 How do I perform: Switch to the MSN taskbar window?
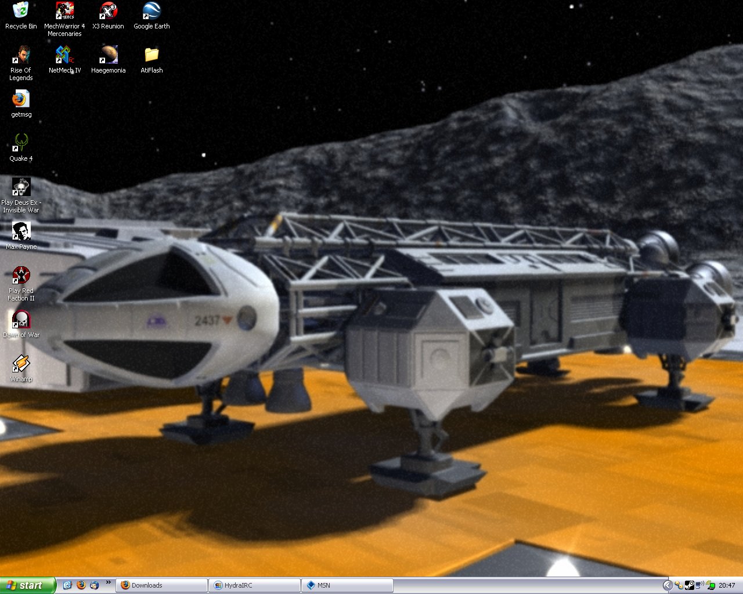(348, 585)
